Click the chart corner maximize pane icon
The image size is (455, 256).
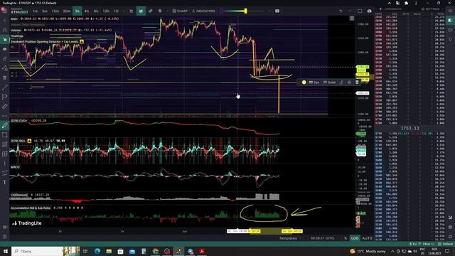(x=352, y=18)
